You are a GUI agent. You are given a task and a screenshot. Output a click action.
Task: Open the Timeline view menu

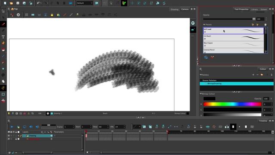pyautogui.click(x=9, y=121)
